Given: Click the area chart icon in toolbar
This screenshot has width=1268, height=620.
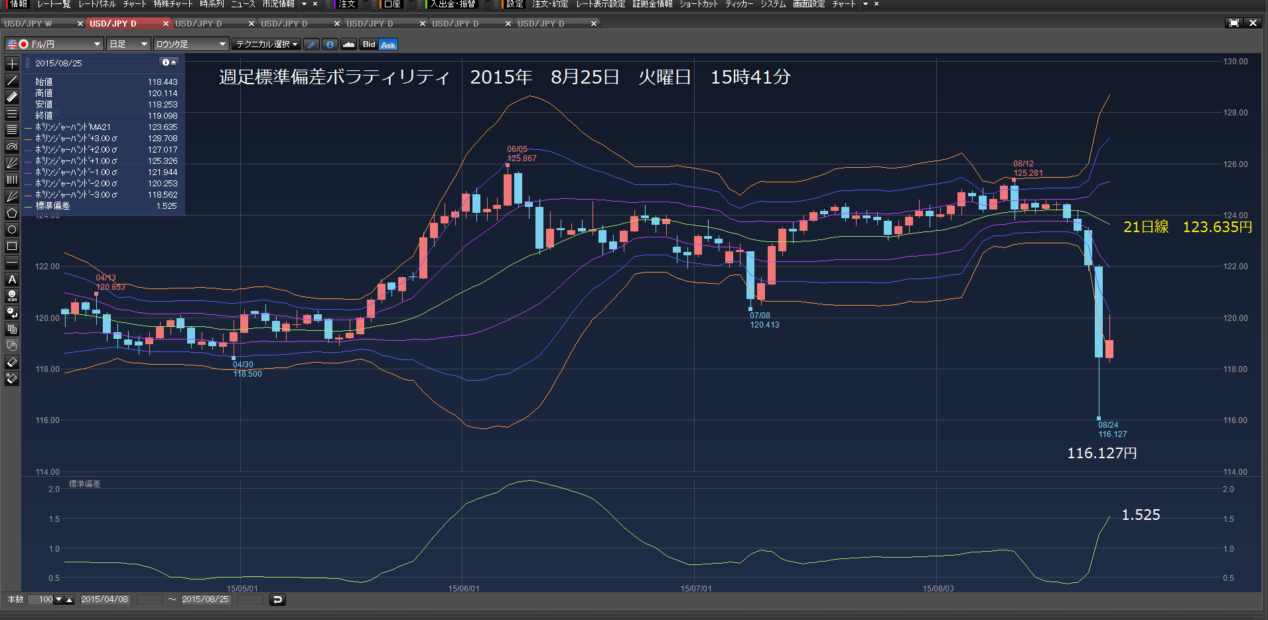Looking at the screenshot, I should pos(348,44).
